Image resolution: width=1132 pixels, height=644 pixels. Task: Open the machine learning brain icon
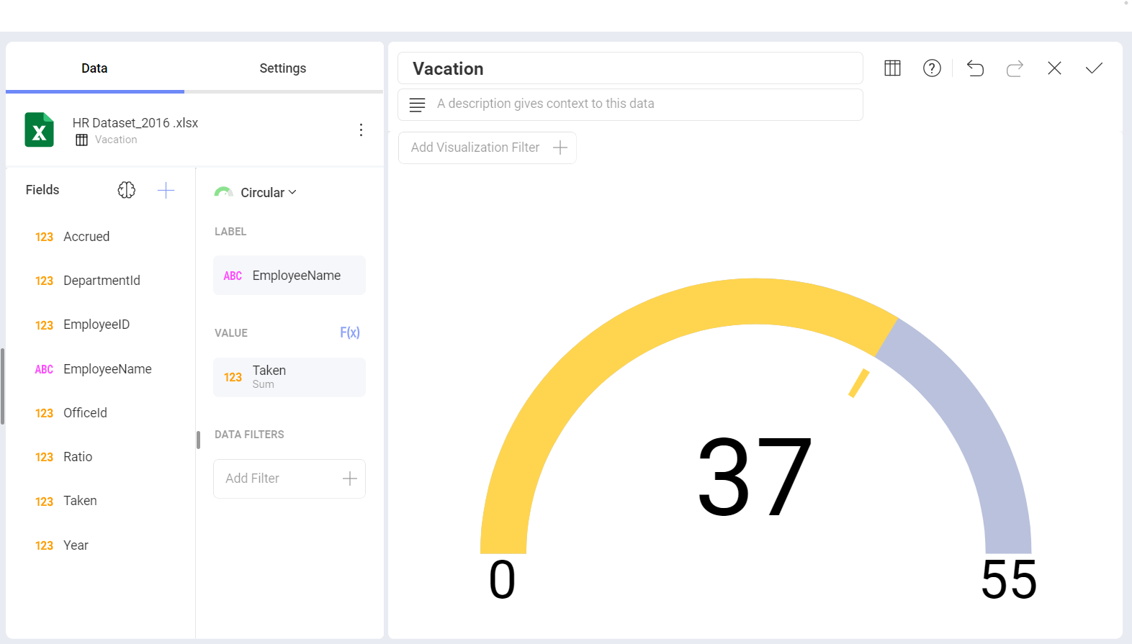(126, 190)
